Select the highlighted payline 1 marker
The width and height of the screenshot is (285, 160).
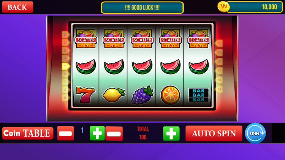point(66,67)
